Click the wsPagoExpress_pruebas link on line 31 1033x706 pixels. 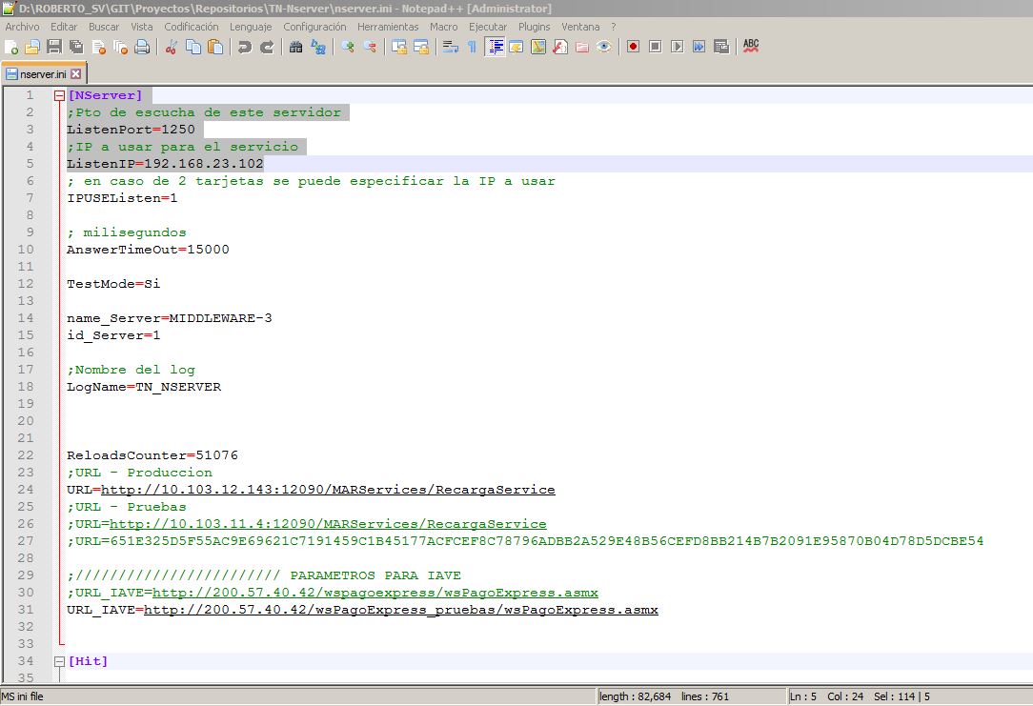pyautogui.click(x=401, y=609)
